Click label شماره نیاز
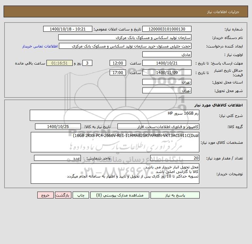 pos(234,29)
